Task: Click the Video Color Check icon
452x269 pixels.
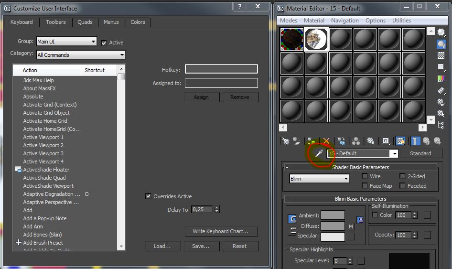Action: point(441,79)
